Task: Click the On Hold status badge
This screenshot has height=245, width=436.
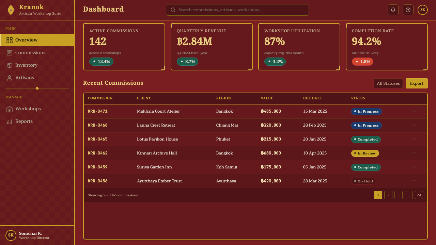Action: point(363,181)
